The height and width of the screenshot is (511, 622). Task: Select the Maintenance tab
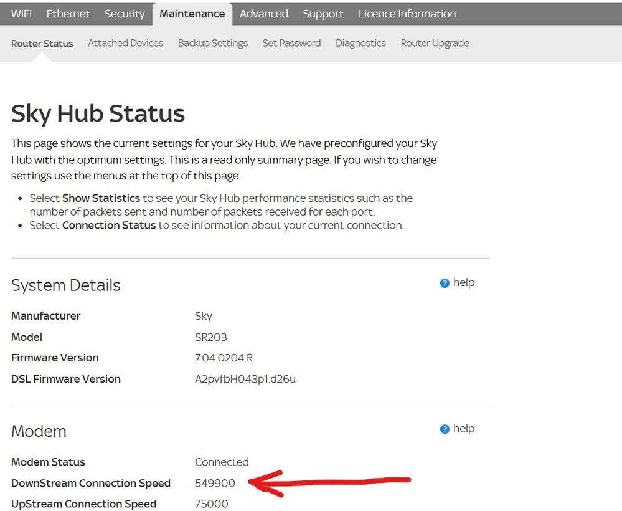click(192, 14)
